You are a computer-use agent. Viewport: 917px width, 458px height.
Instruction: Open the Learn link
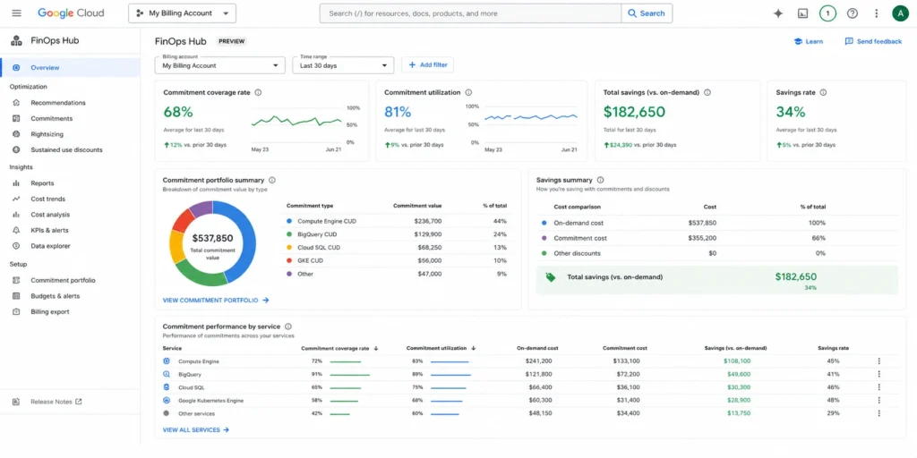809,41
